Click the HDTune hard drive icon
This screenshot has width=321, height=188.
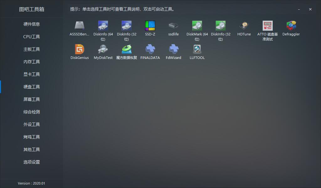[244, 26]
